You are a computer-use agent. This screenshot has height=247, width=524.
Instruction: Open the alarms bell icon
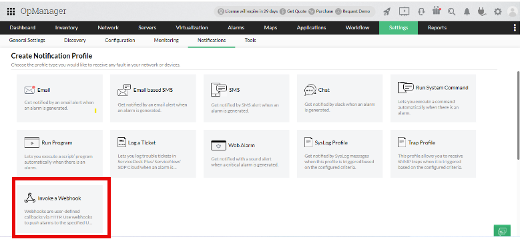pos(467,12)
